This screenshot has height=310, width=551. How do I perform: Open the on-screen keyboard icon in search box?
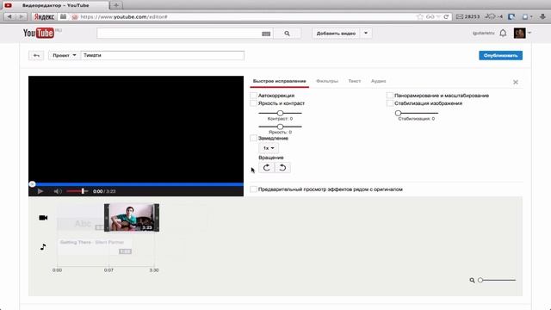266,34
